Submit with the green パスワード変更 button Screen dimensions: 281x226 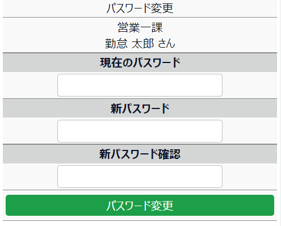point(140,205)
